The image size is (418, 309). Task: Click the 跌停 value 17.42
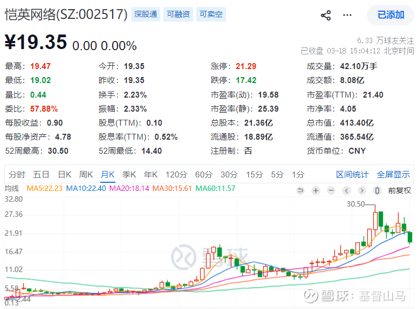(x=246, y=80)
